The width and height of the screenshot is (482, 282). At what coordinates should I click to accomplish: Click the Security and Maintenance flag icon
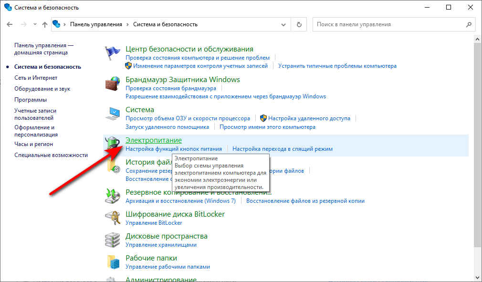click(x=113, y=52)
